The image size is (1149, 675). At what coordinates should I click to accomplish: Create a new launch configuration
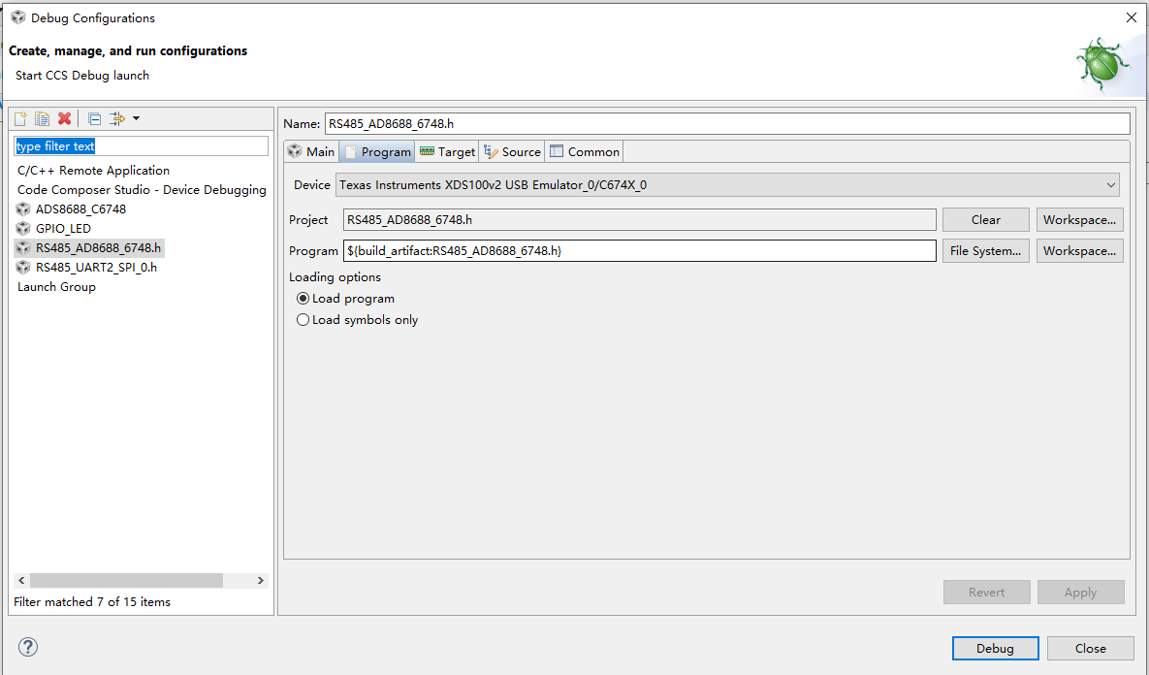[19, 118]
